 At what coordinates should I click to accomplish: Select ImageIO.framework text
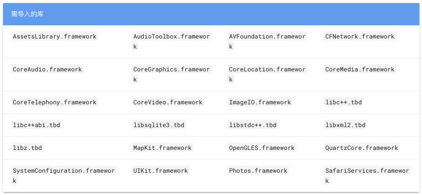[x=260, y=102]
